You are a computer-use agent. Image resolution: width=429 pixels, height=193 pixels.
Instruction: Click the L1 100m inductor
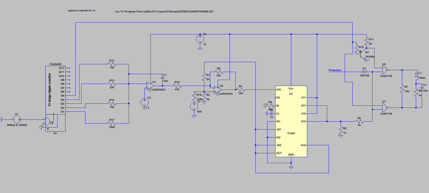point(416,75)
